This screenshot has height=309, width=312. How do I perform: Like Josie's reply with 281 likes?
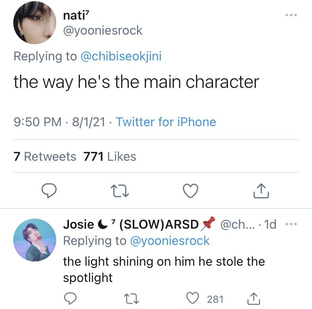(x=193, y=299)
